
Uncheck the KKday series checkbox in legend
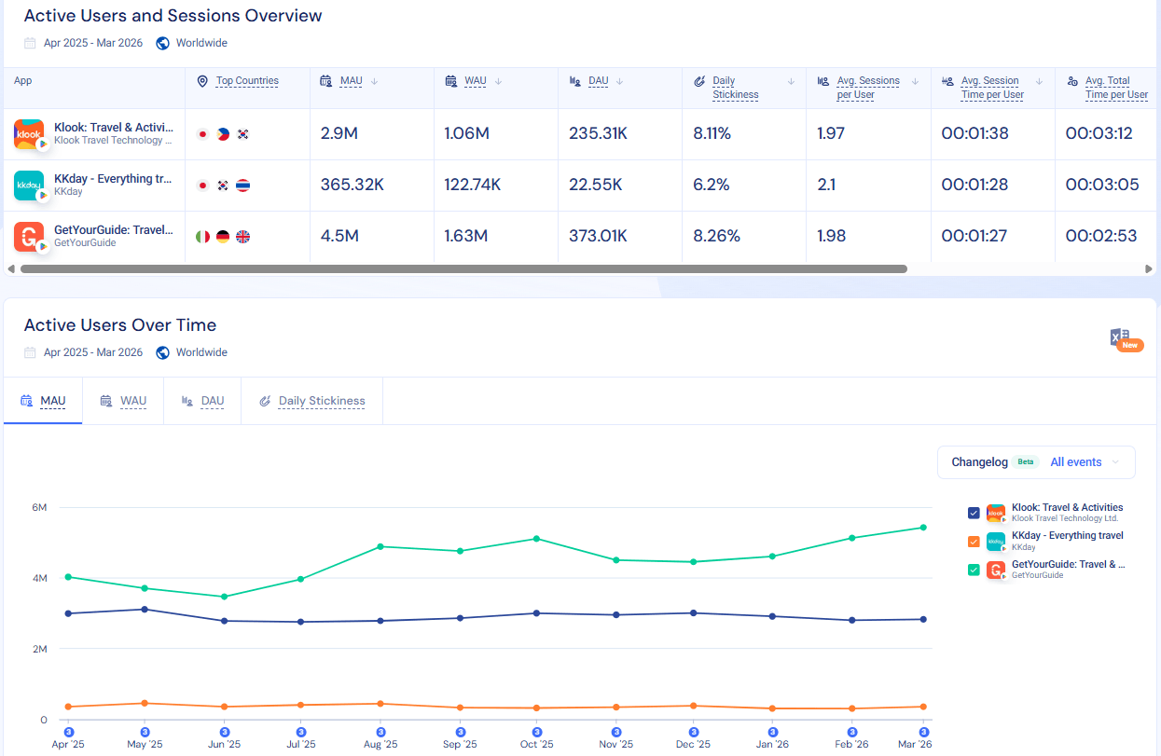974,542
